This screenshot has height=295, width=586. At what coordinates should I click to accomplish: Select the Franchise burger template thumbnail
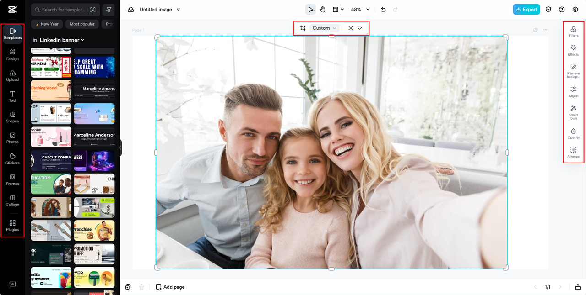(94, 231)
